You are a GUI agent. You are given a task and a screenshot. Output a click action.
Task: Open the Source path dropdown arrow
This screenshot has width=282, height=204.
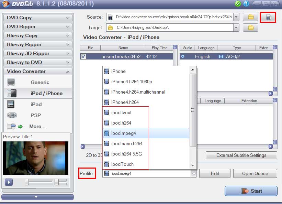click(236, 17)
